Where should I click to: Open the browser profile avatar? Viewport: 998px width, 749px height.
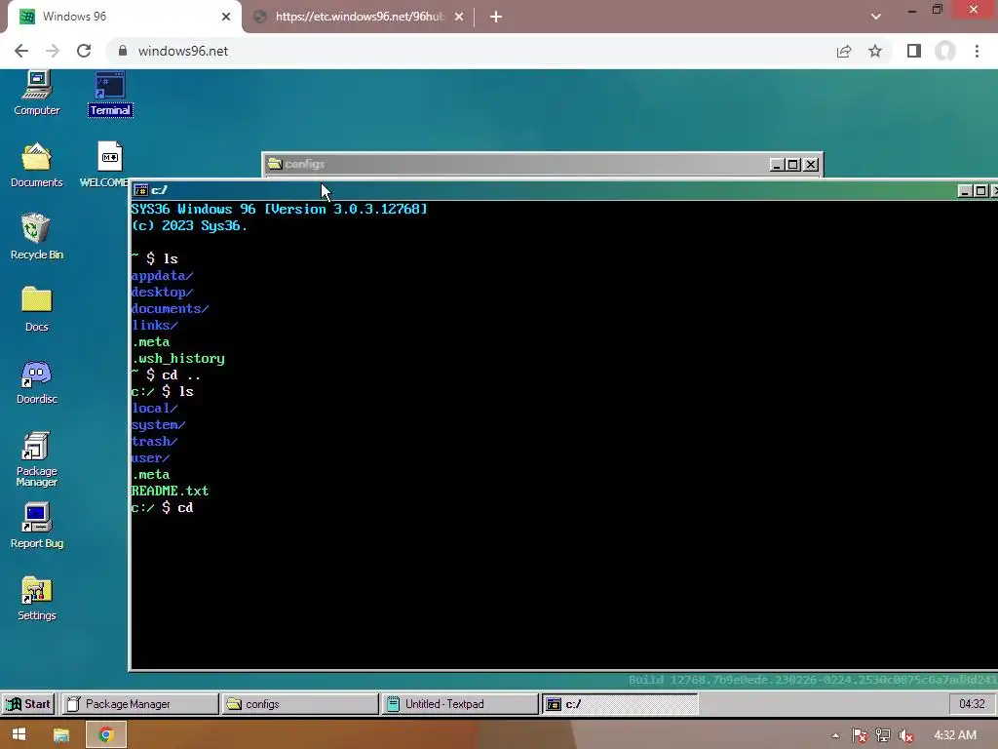tap(945, 51)
